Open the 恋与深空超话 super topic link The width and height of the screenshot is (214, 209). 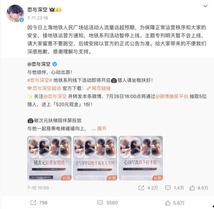44,88
